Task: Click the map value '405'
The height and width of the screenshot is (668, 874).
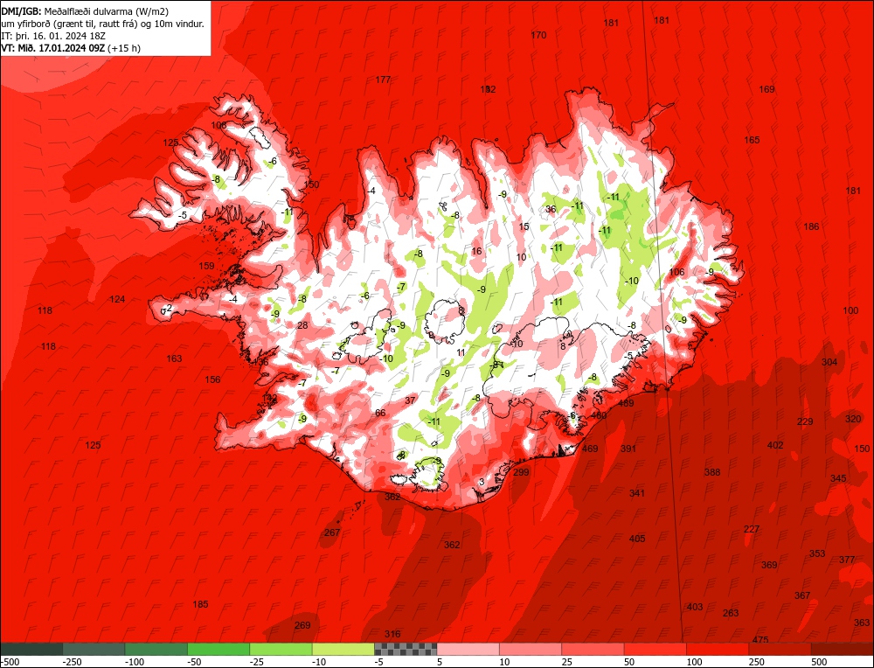Action: point(637,539)
